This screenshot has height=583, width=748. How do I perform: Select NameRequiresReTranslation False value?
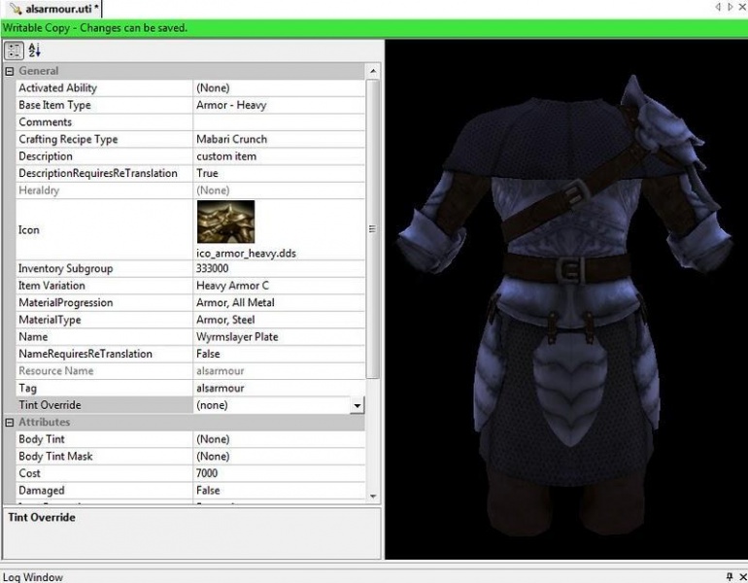(x=278, y=354)
